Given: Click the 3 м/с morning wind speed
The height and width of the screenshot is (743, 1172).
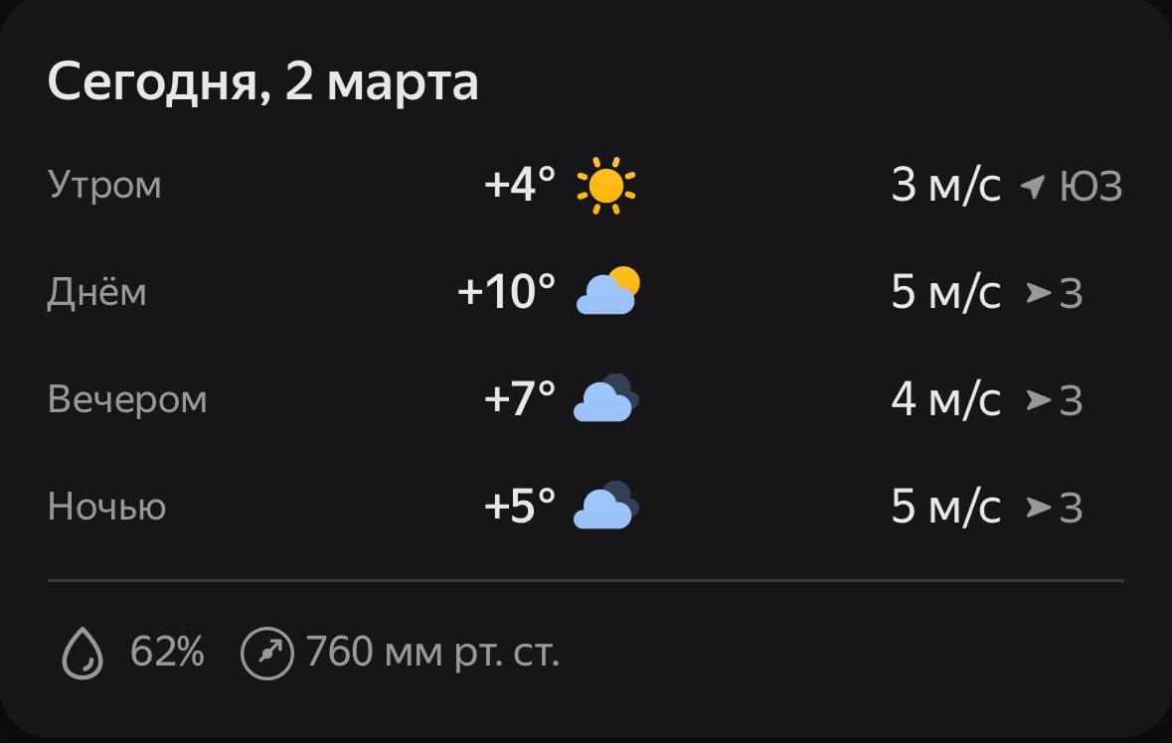Looking at the screenshot, I should (945, 186).
